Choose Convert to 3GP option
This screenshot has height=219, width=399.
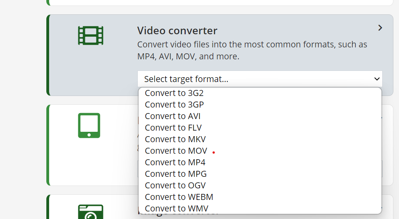(x=260, y=105)
